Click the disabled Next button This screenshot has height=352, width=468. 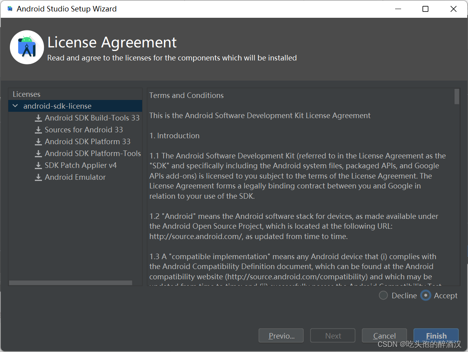(x=333, y=336)
